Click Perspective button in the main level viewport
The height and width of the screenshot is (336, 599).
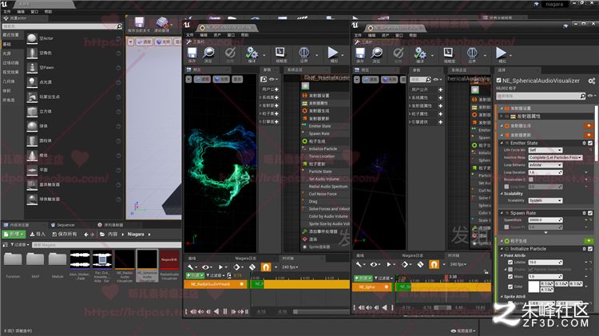pos(144,42)
